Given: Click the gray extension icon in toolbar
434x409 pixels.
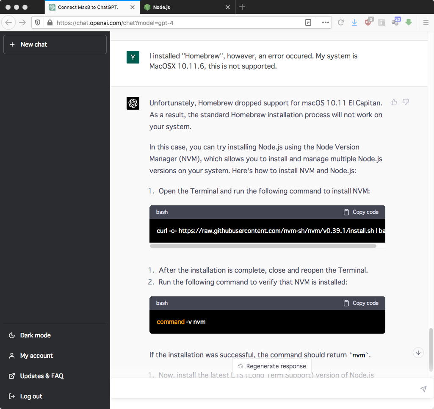Looking at the screenshot, I should [x=381, y=23].
